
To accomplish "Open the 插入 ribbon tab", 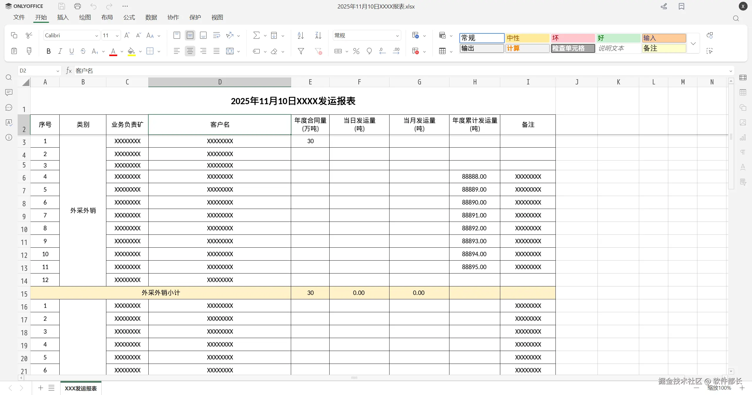I will [x=63, y=18].
